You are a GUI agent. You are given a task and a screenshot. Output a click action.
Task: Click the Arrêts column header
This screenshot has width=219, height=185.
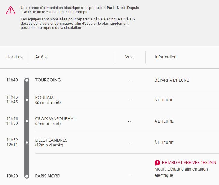[x=41, y=57]
